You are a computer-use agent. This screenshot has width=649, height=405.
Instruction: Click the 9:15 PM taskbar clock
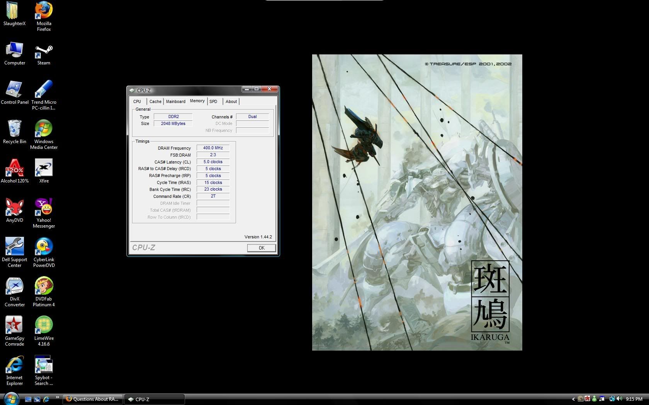634,399
